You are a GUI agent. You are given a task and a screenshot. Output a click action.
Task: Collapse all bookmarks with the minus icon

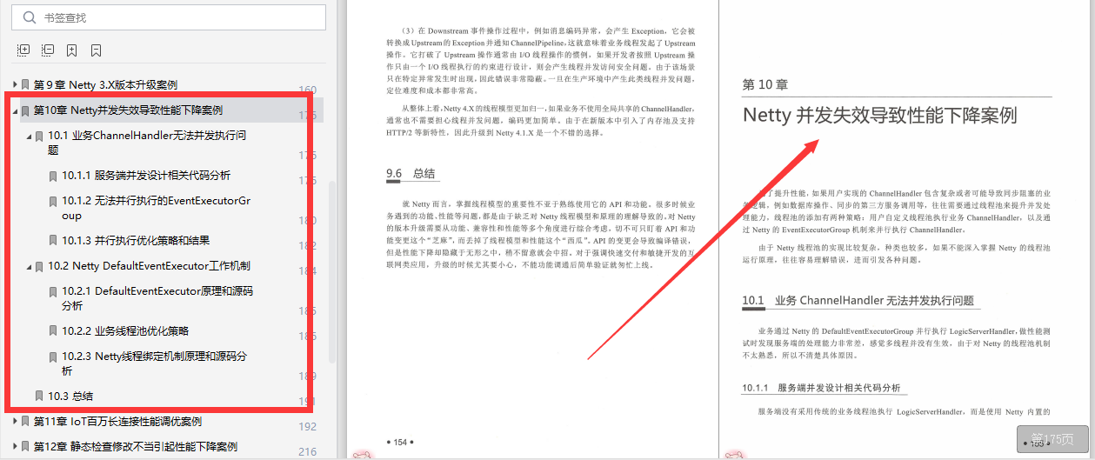pos(48,50)
